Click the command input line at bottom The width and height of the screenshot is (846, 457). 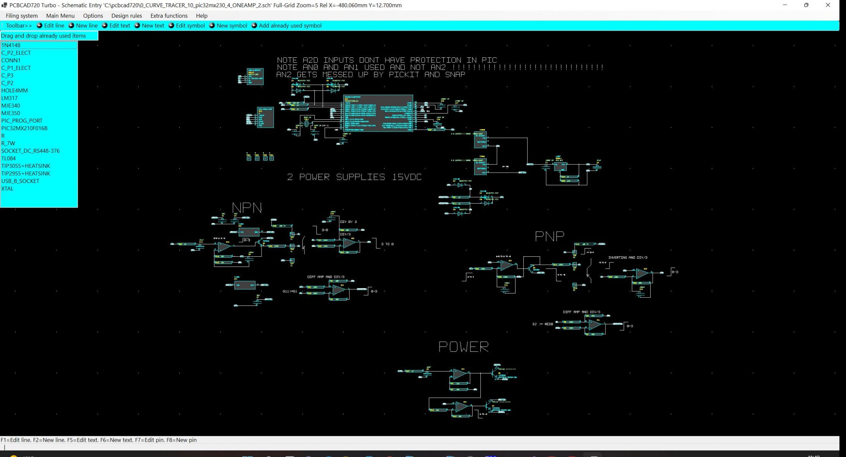click(419, 447)
